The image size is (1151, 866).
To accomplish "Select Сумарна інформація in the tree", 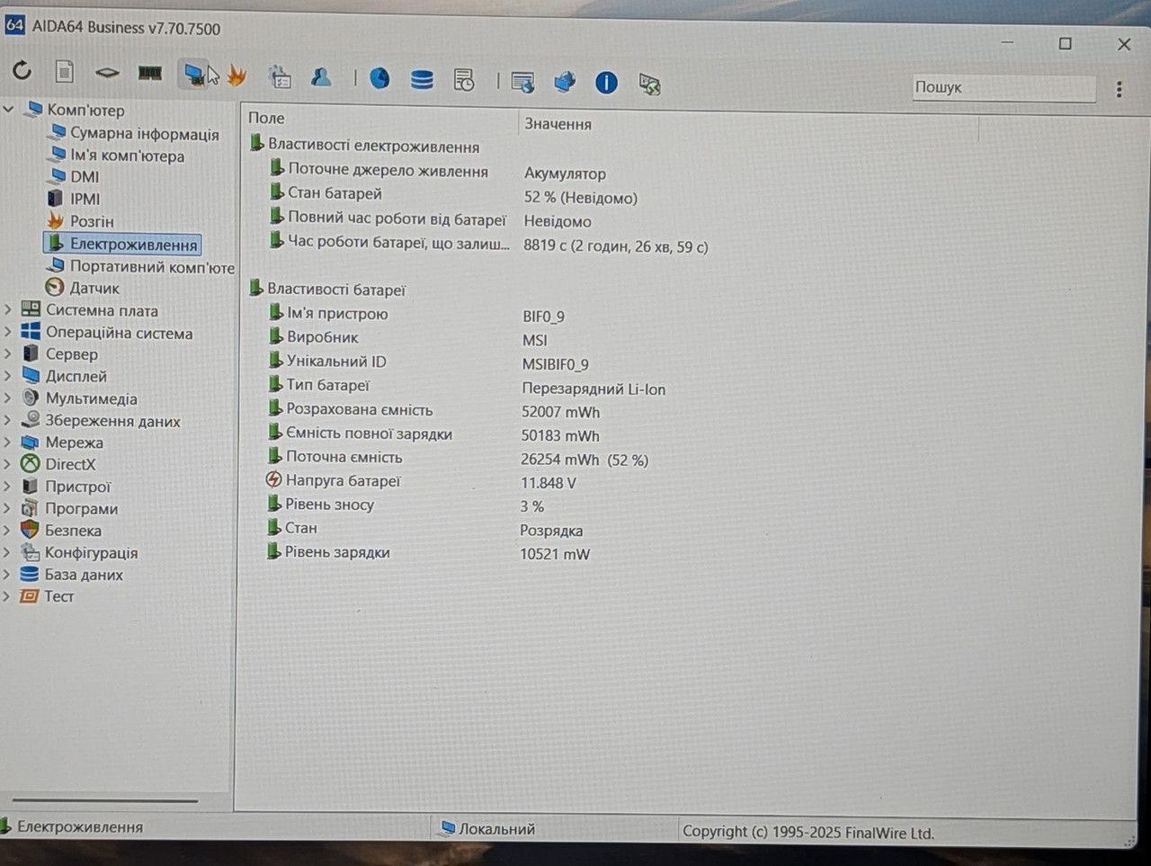I will pos(144,133).
